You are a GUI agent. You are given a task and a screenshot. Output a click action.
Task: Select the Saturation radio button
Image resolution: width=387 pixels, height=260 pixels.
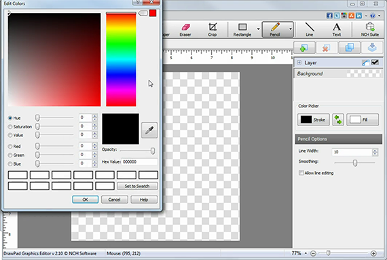point(10,126)
